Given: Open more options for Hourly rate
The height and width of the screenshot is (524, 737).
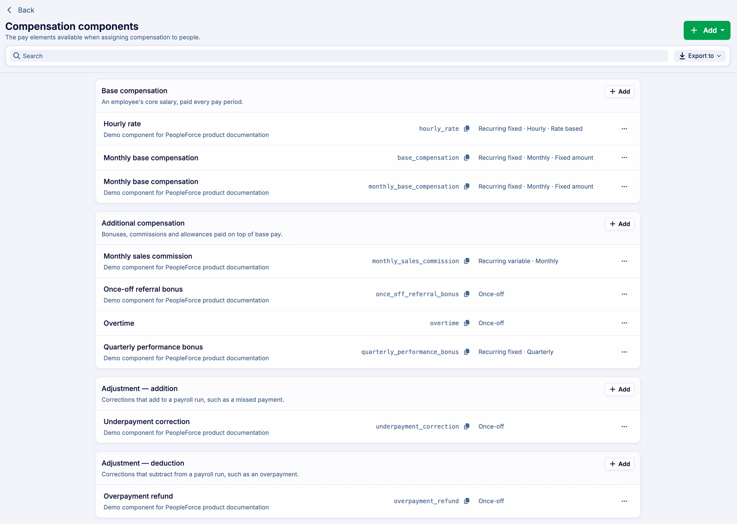Looking at the screenshot, I should click(x=624, y=129).
